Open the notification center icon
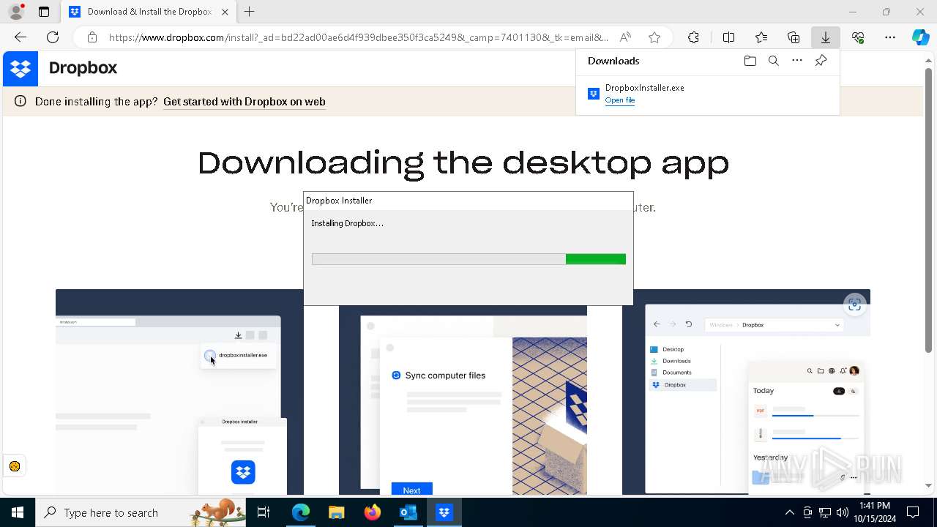This screenshot has height=527, width=937. point(913,512)
